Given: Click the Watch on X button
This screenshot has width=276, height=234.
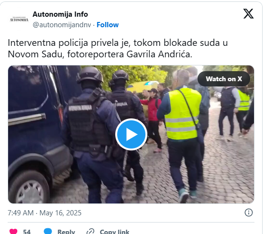Looking at the screenshot, I should click(x=224, y=79).
